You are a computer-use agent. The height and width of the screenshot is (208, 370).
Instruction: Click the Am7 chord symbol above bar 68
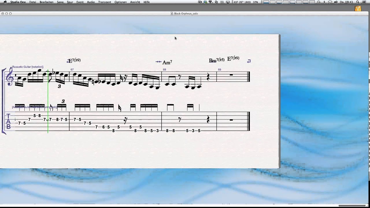(167, 62)
